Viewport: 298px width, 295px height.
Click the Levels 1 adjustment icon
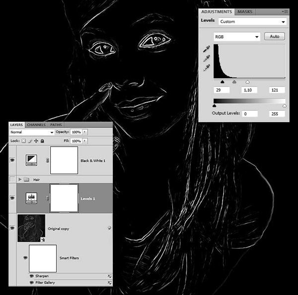[x=31, y=198]
